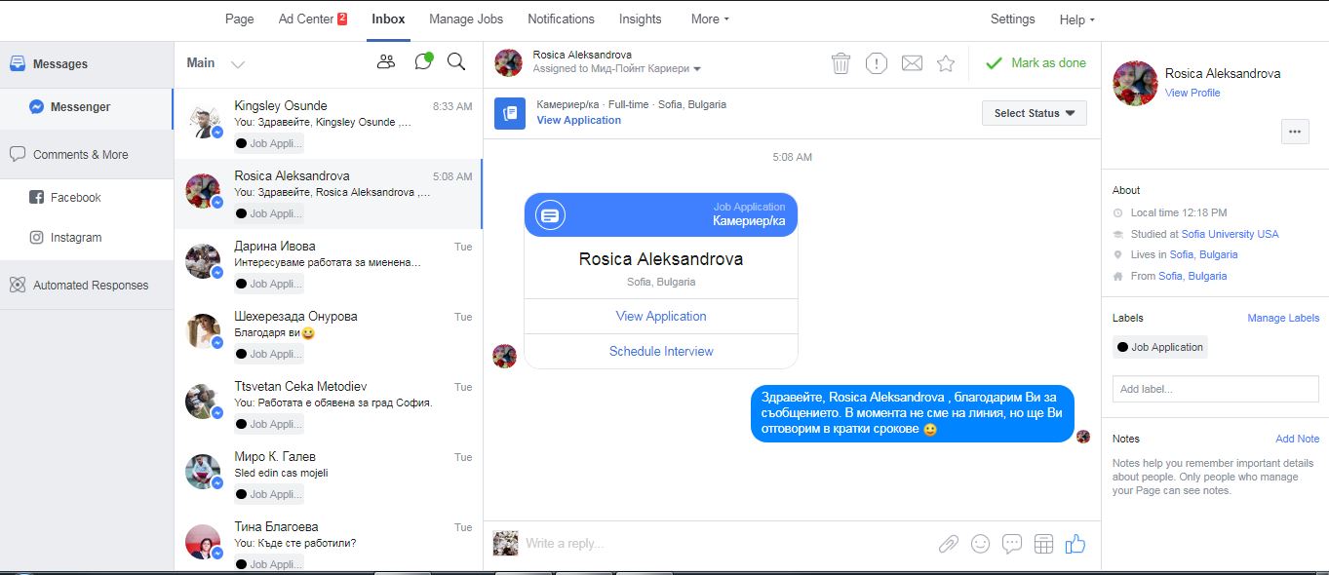Click Add Note link
The height and width of the screenshot is (575, 1329).
pos(1297,439)
